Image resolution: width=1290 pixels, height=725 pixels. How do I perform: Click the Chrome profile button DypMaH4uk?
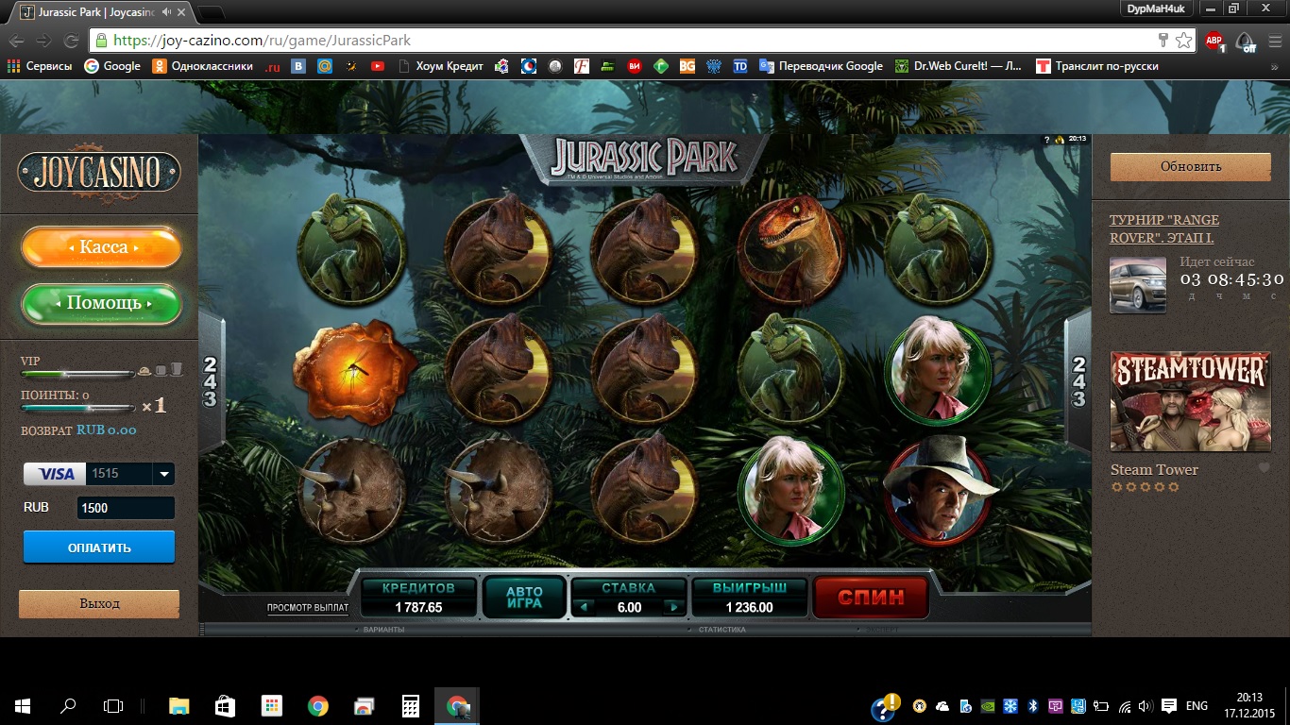pyautogui.click(x=1156, y=8)
